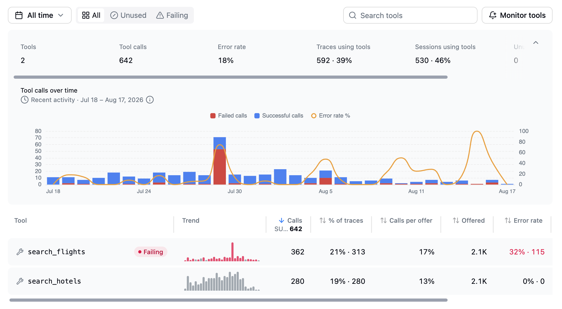This screenshot has height=309, width=562.
Task: Sort by the Offered column
Action: point(469,221)
